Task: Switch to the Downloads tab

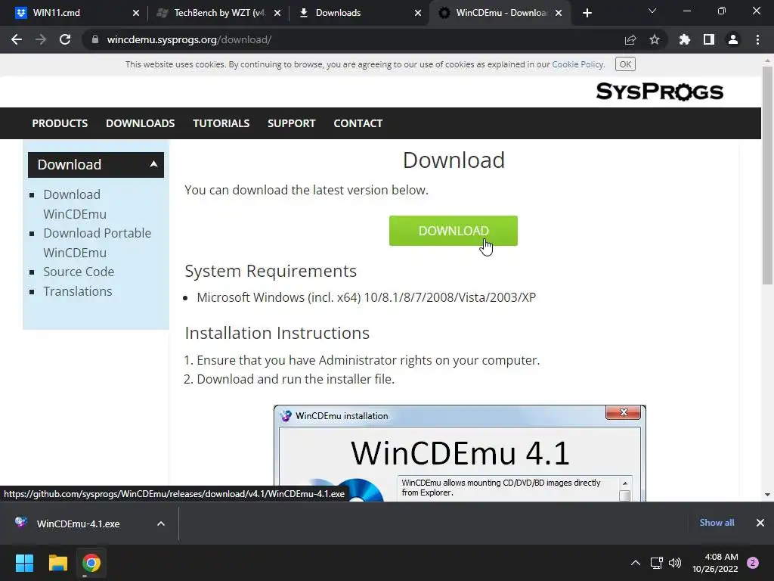Action: [359, 13]
